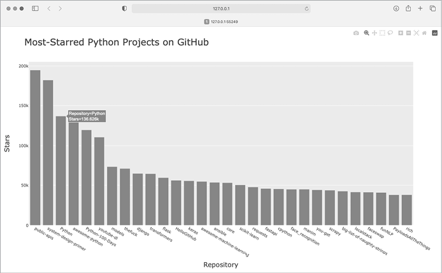Viewport: 442px width, 273px height.
Task: Select the Zoom tool in modebar
Action: click(x=366, y=33)
